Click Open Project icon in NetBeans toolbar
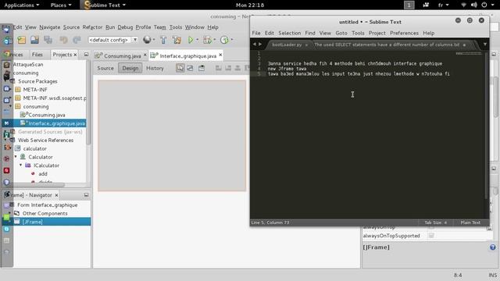 [34, 40]
